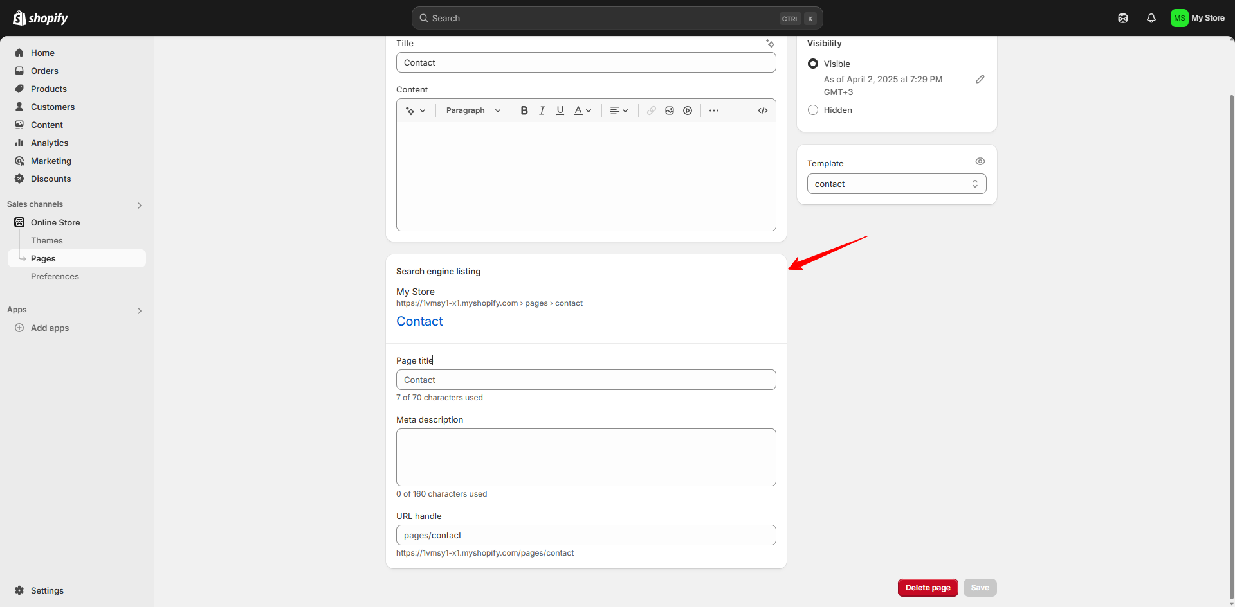Open the Contact search listing preview link
Screen dimensions: 1235x607
[419, 321]
